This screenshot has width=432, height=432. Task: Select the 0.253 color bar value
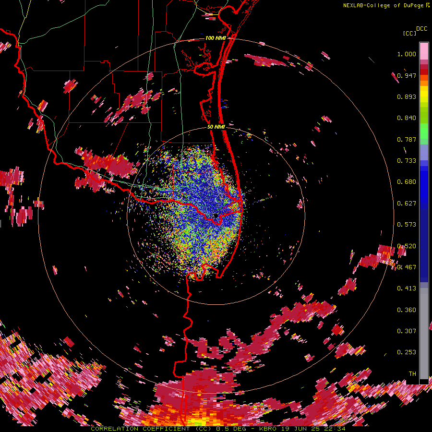tap(407, 352)
